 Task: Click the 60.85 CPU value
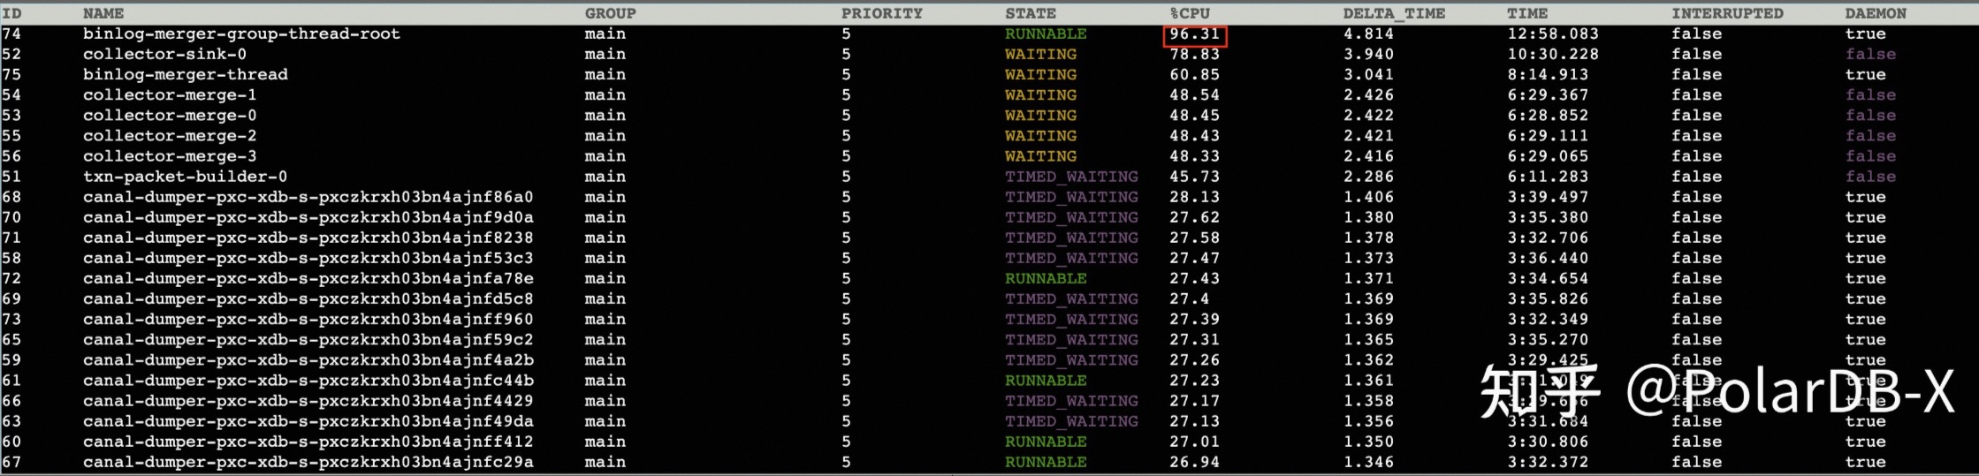tap(1195, 74)
